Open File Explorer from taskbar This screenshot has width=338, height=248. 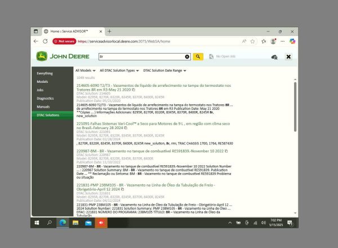coord(75,223)
